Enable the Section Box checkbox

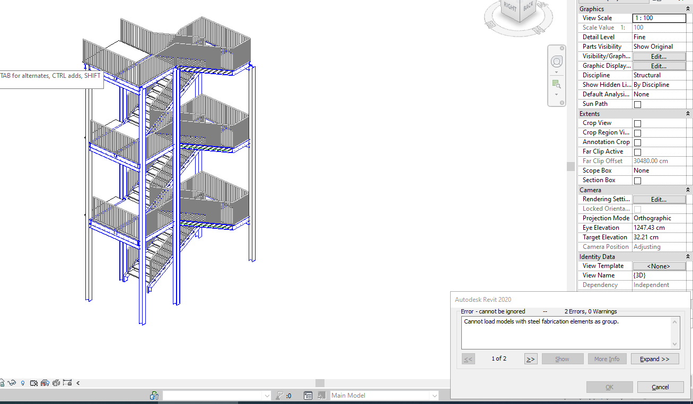click(x=637, y=180)
